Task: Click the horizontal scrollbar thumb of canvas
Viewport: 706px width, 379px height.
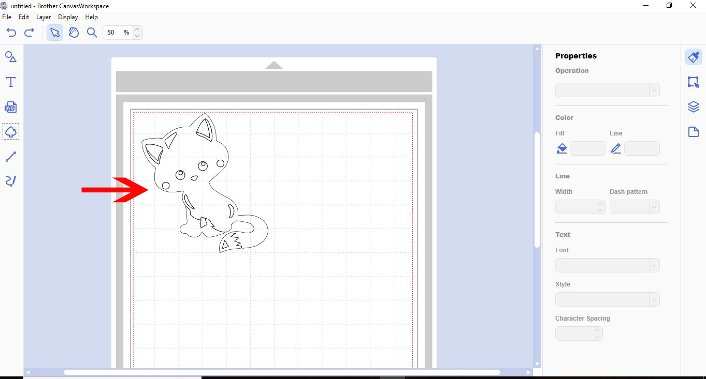Action: [282, 372]
